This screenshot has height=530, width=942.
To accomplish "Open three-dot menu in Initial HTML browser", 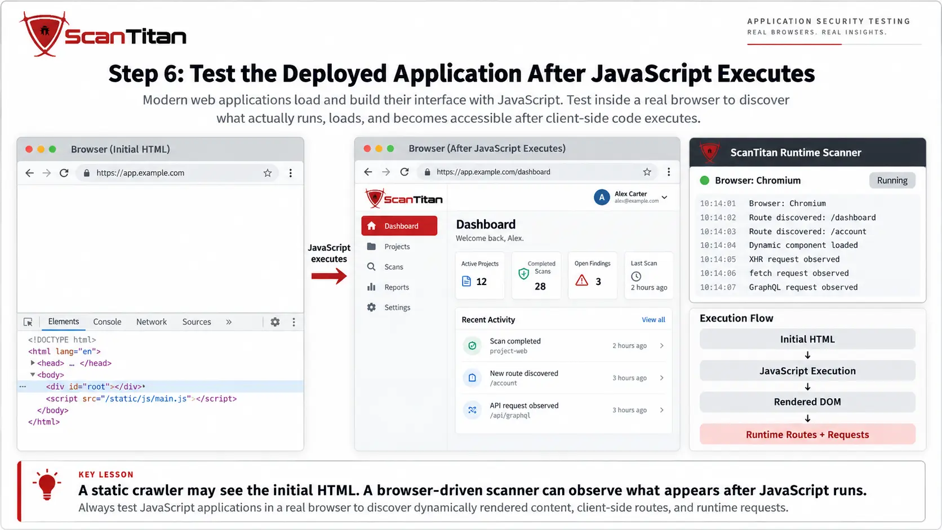I will click(x=291, y=173).
